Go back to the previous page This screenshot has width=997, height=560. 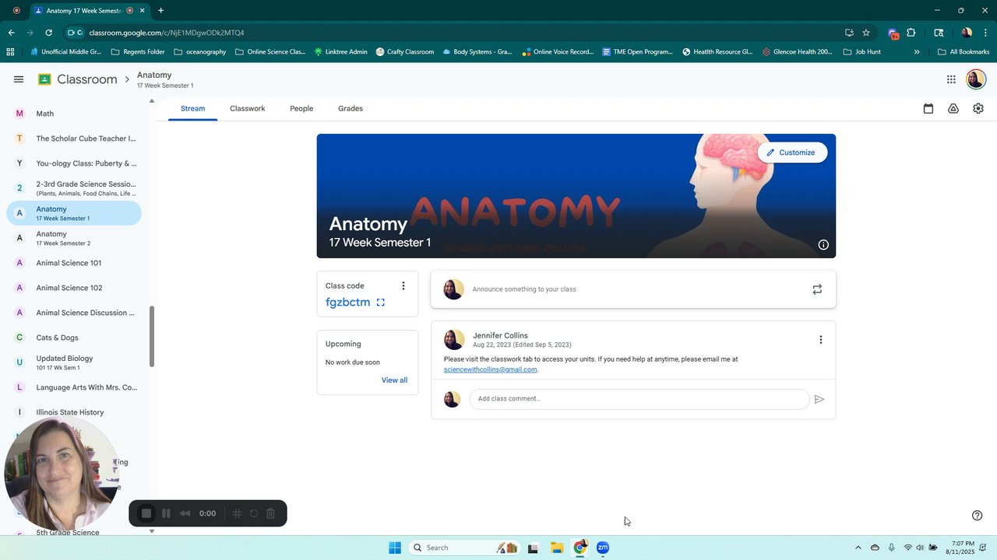click(x=11, y=33)
